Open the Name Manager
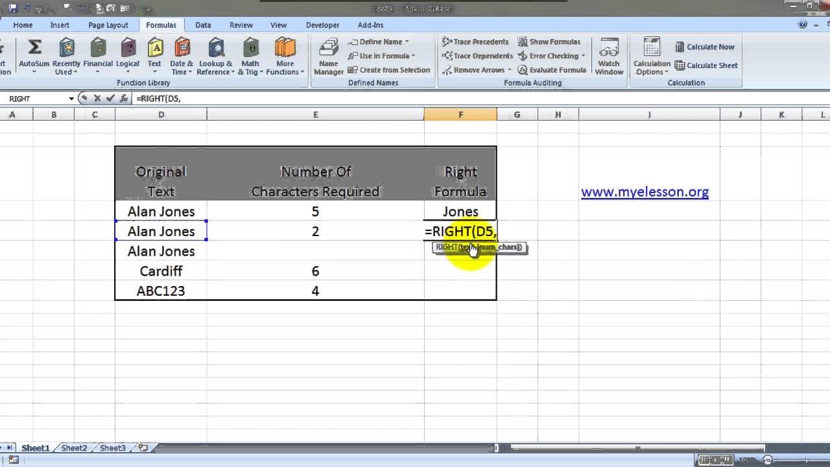Viewport: 830px width, 467px height. [x=329, y=56]
